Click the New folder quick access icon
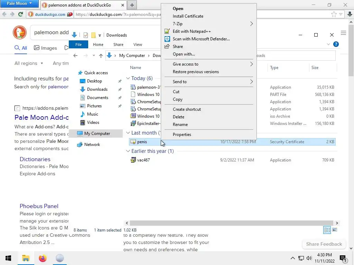This screenshot has height=265, width=354. [x=93, y=35]
